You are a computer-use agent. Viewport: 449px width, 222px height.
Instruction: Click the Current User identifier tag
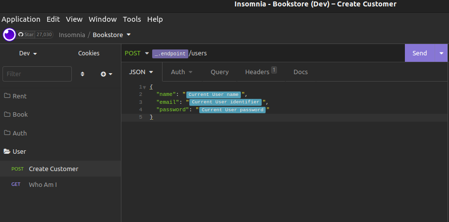[225, 102]
